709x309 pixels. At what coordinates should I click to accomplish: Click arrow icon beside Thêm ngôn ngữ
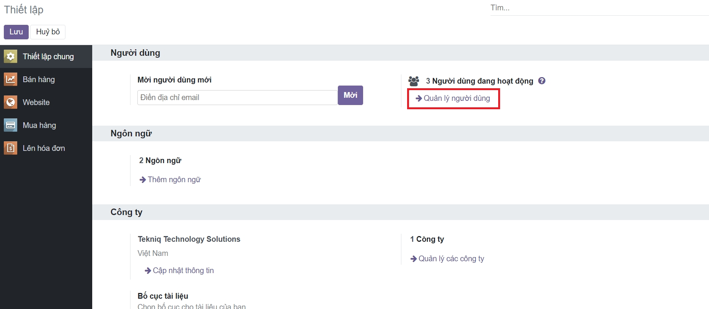[143, 180]
